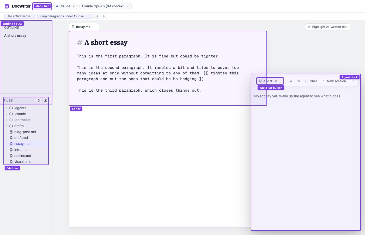Expand the .agents folder chevron
Screen dimensions: 365x235
(6, 108)
